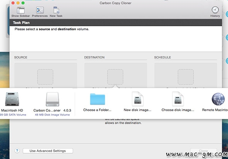Click the SCHEDULE section heading

click(x=162, y=57)
